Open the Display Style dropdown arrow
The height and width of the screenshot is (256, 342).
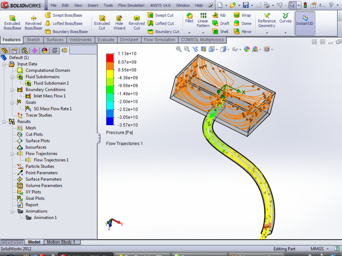[x=229, y=49]
